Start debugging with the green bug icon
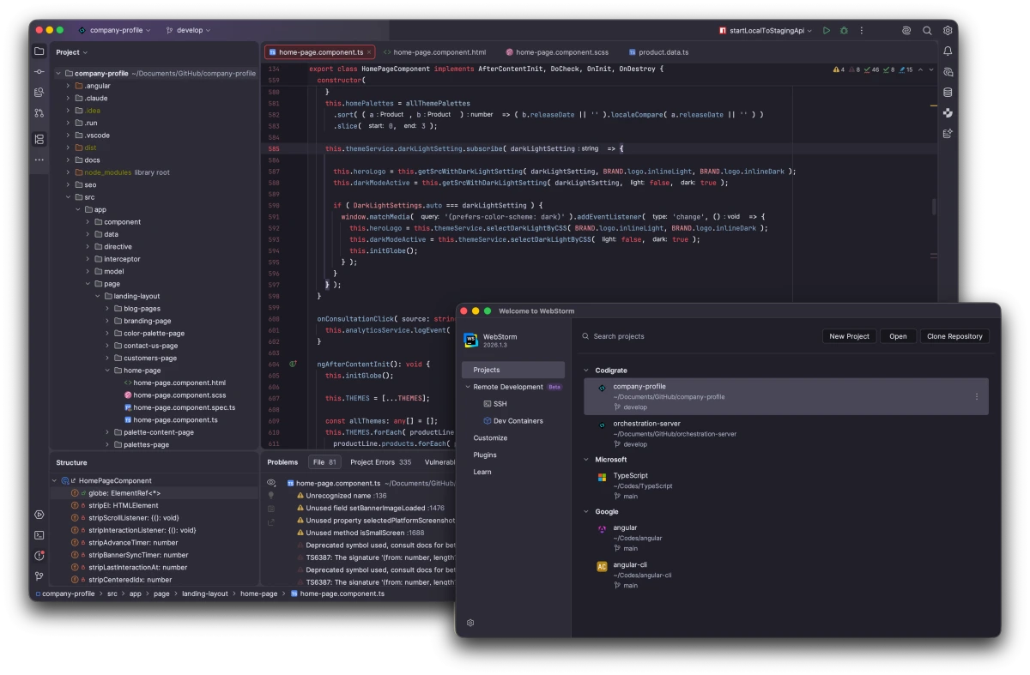The height and width of the screenshot is (675, 1030). [844, 30]
